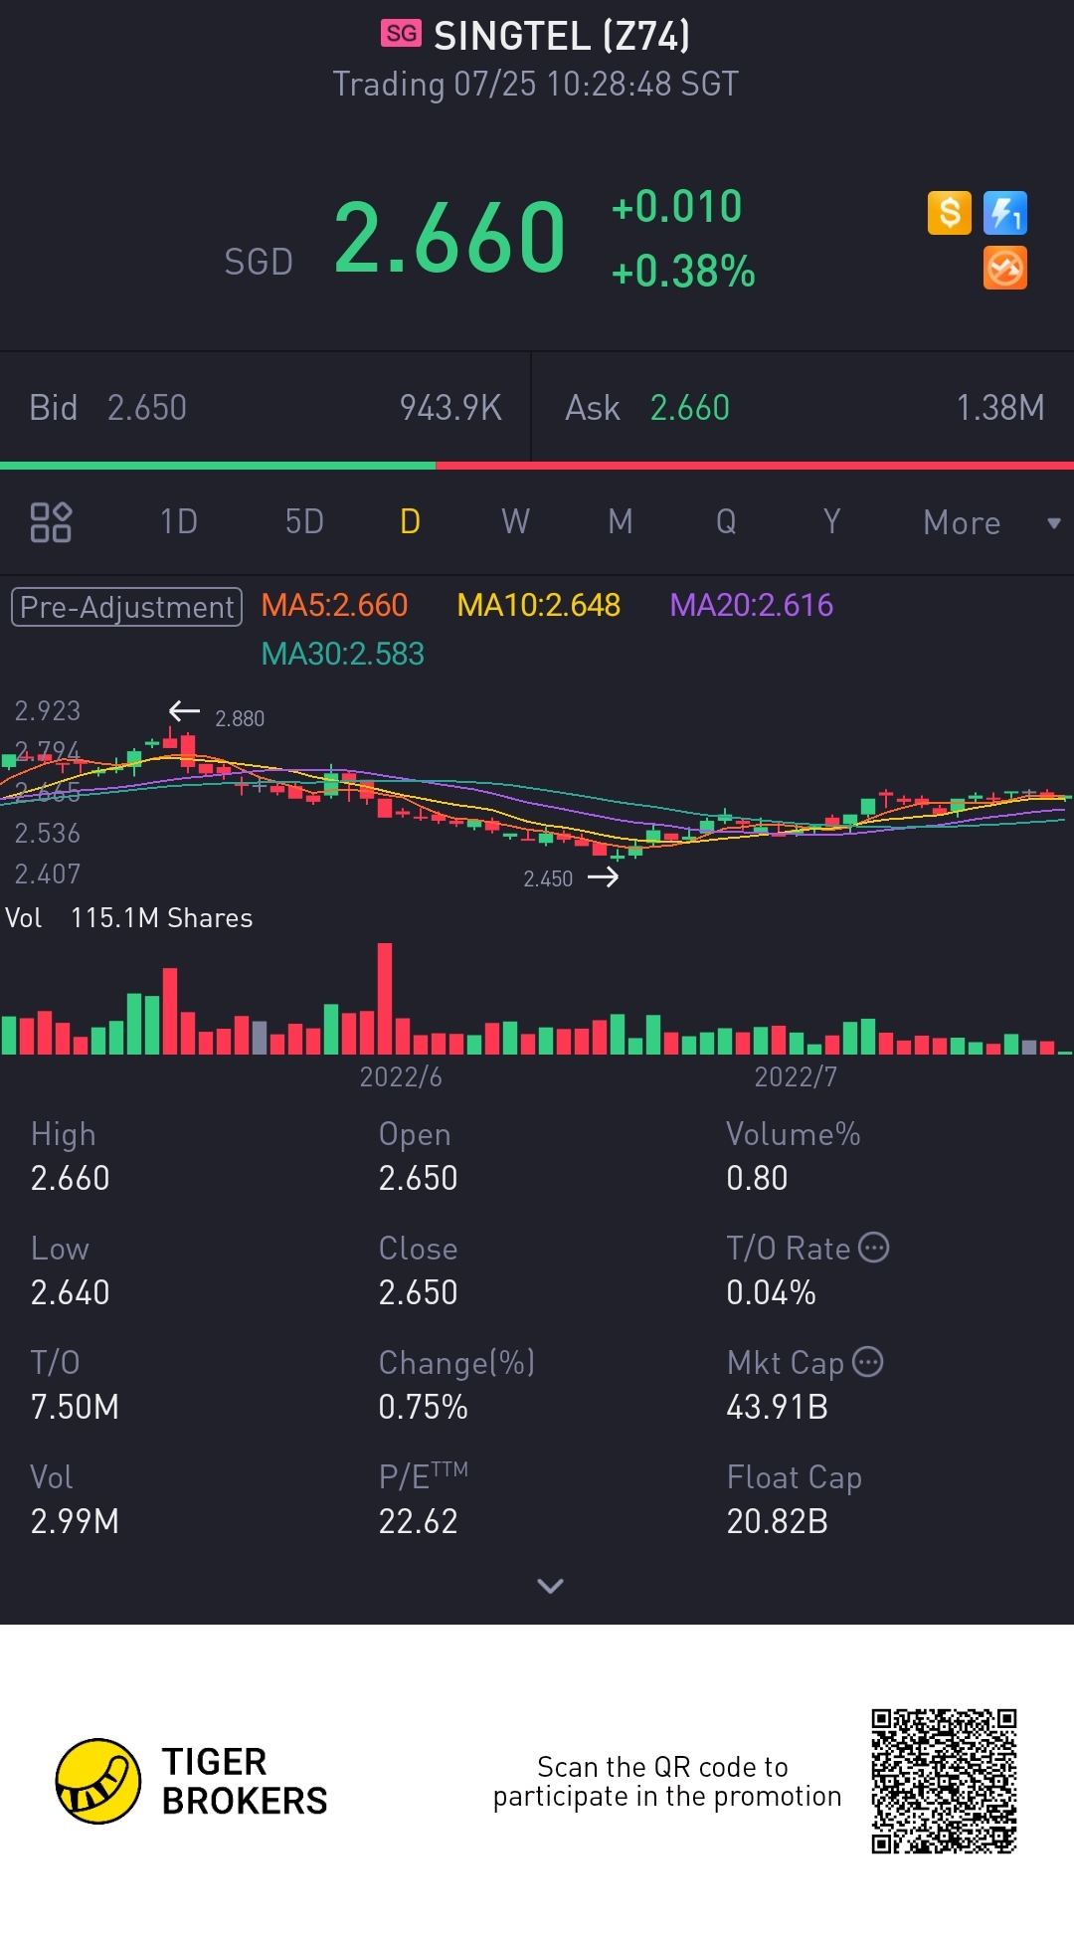Tap the Float Cap value 20.82B

[x=777, y=1521]
